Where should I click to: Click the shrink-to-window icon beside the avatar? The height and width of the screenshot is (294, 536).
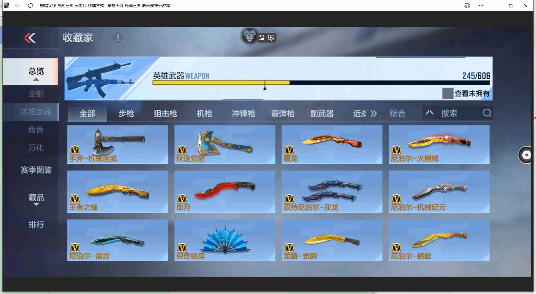pos(261,38)
